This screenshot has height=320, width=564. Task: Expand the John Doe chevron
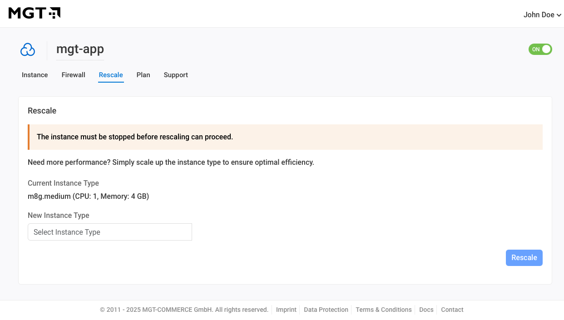click(558, 15)
